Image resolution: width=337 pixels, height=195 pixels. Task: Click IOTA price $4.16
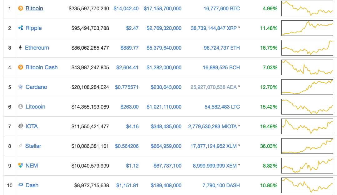pos(132,126)
